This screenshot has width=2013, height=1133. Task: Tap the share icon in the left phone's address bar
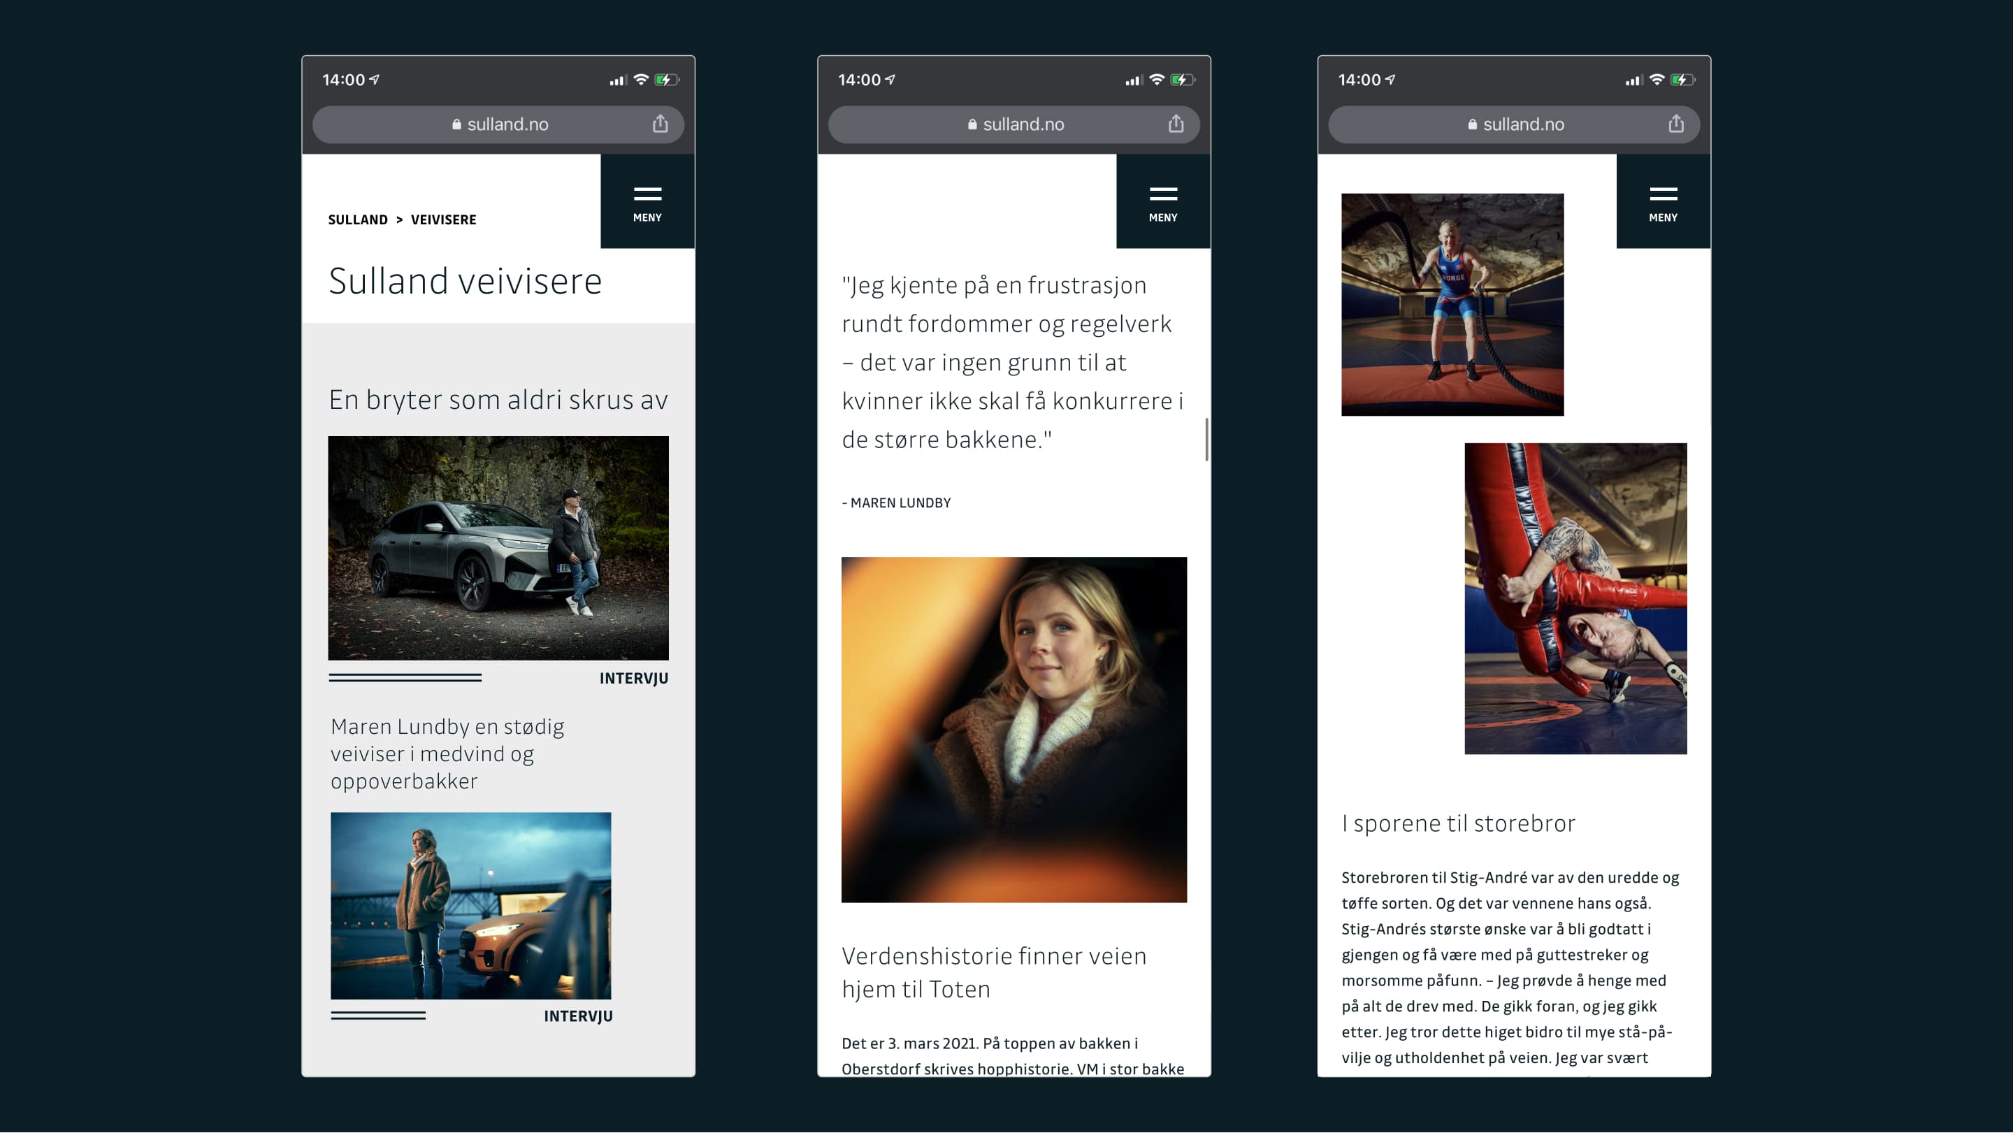(661, 124)
